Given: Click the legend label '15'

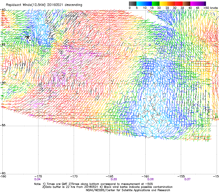Looking at the screenshot, I should (152, 8).
